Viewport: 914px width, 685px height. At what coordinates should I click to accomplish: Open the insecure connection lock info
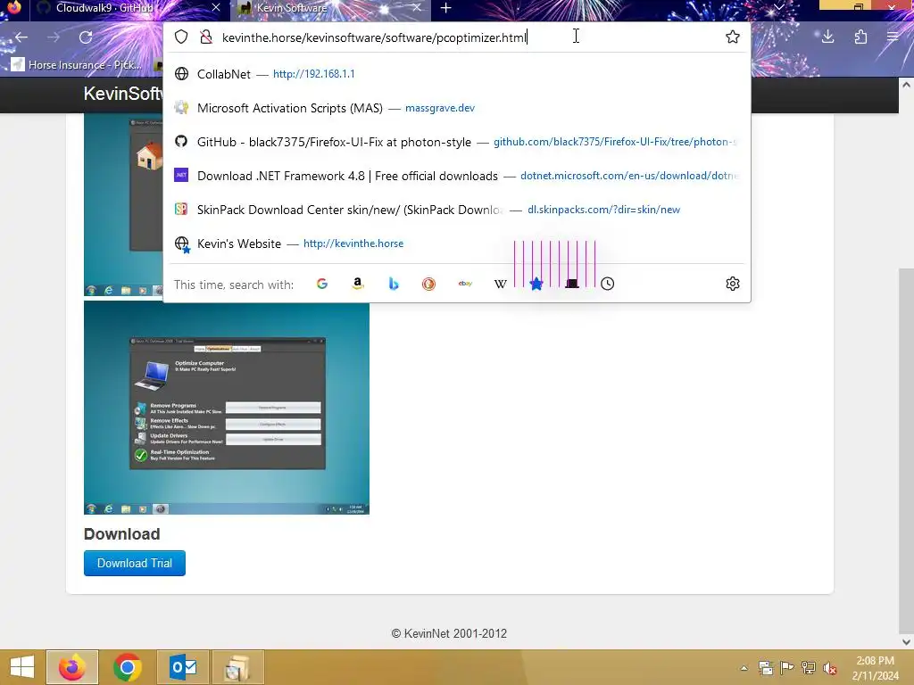[206, 37]
